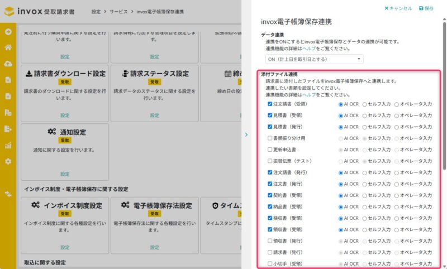Click the exchange arrows icon in sidebar
This screenshot has width=447, height=269.
point(8,194)
